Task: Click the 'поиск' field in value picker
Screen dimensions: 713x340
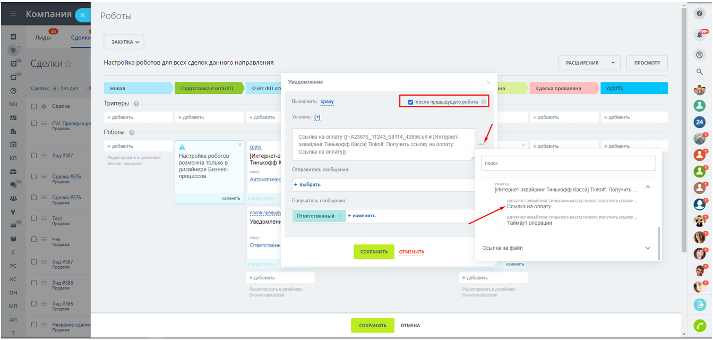Action: click(568, 163)
